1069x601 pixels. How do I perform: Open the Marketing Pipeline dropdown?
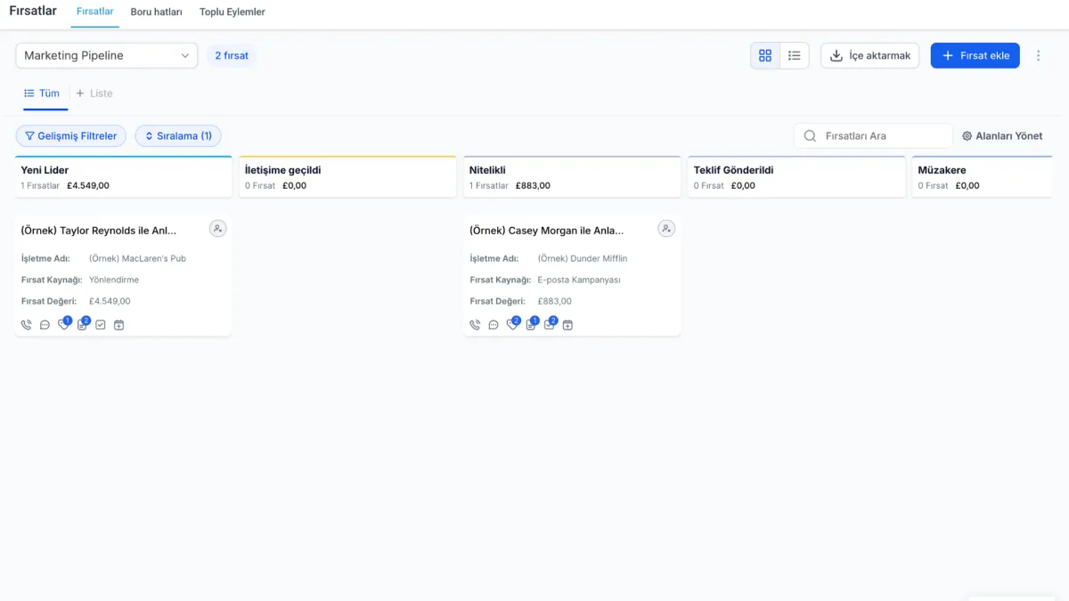click(107, 55)
